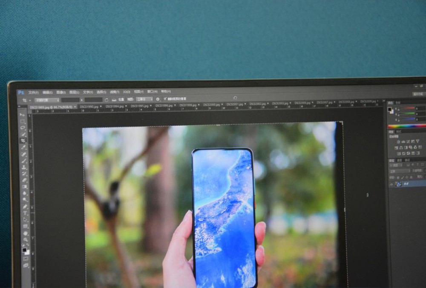426x288 pixels.
Task: Select the Crop tool in the toolbox
Action: [x=23, y=141]
